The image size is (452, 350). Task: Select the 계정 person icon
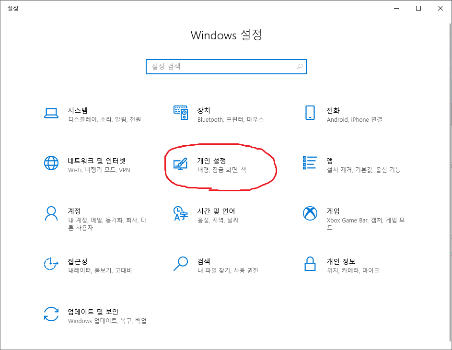click(51, 213)
